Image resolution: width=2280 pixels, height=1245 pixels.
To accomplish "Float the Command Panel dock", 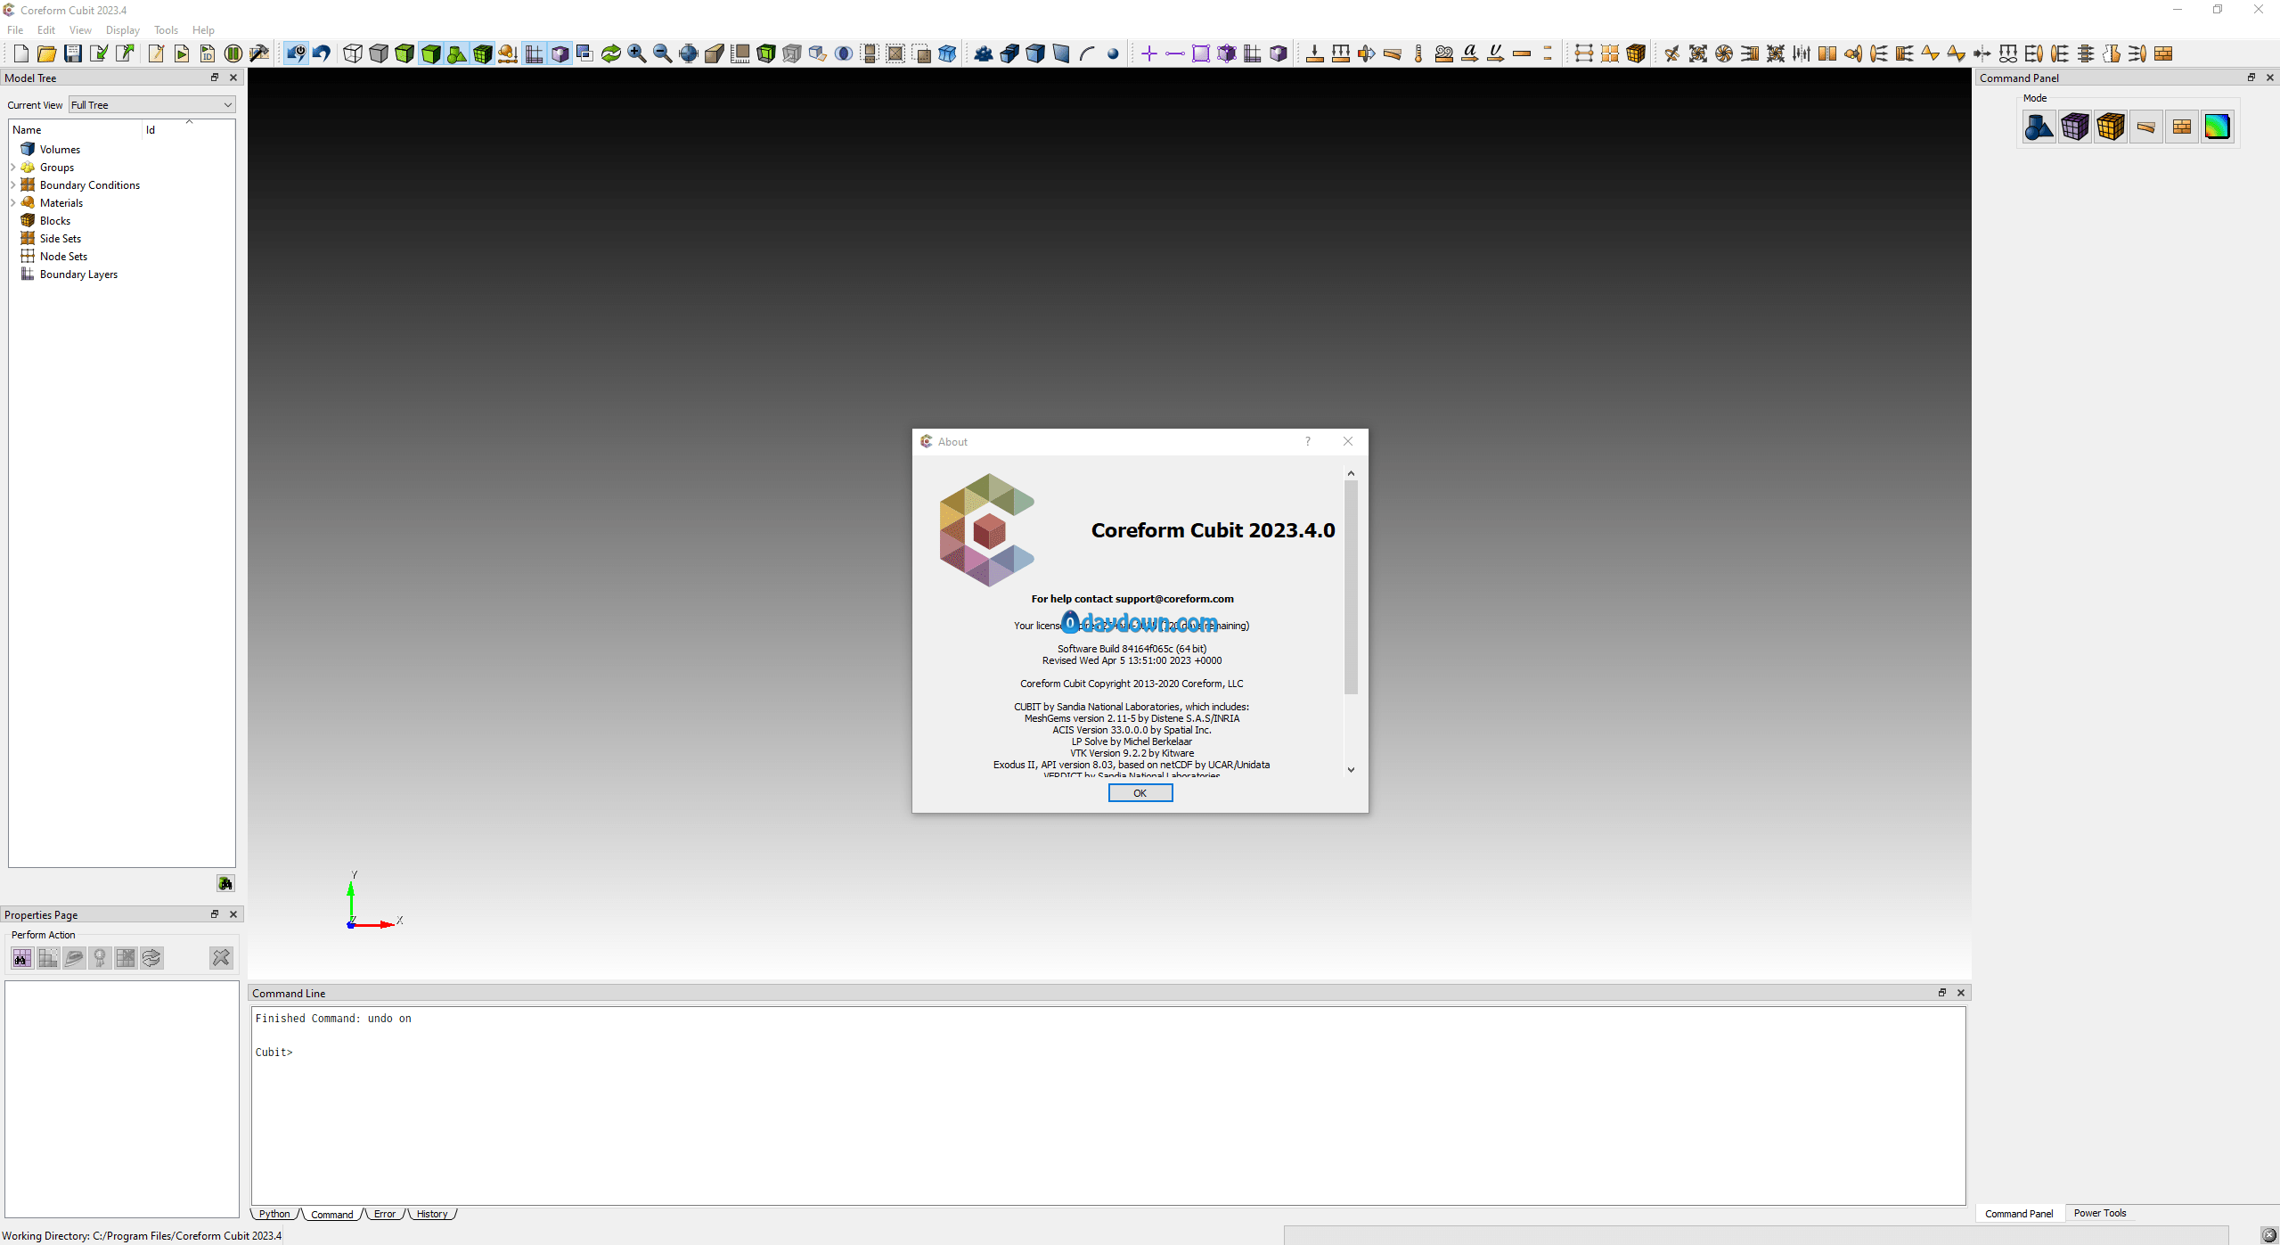I will [2251, 78].
